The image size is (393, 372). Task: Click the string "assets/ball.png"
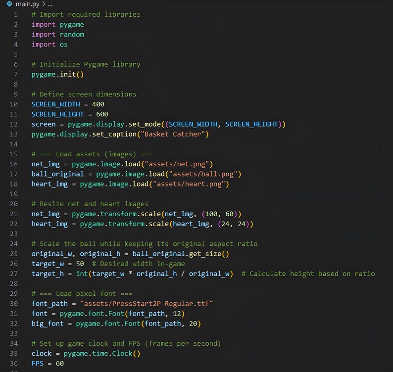click(x=203, y=174)
